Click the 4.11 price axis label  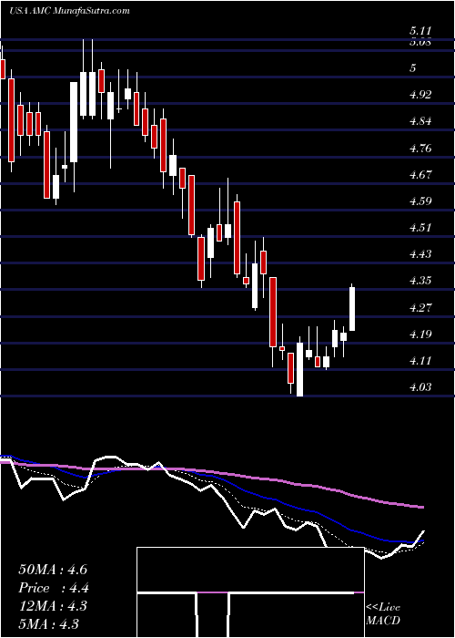(420, 361)
